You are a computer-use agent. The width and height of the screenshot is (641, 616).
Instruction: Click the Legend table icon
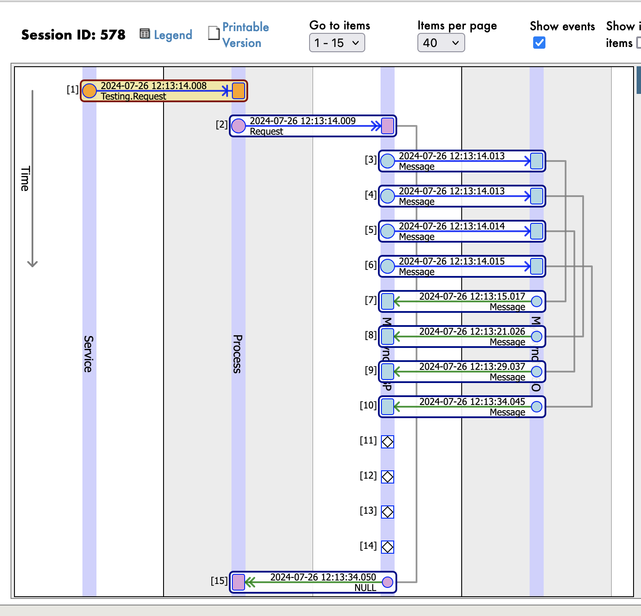[x=144, y=34]
